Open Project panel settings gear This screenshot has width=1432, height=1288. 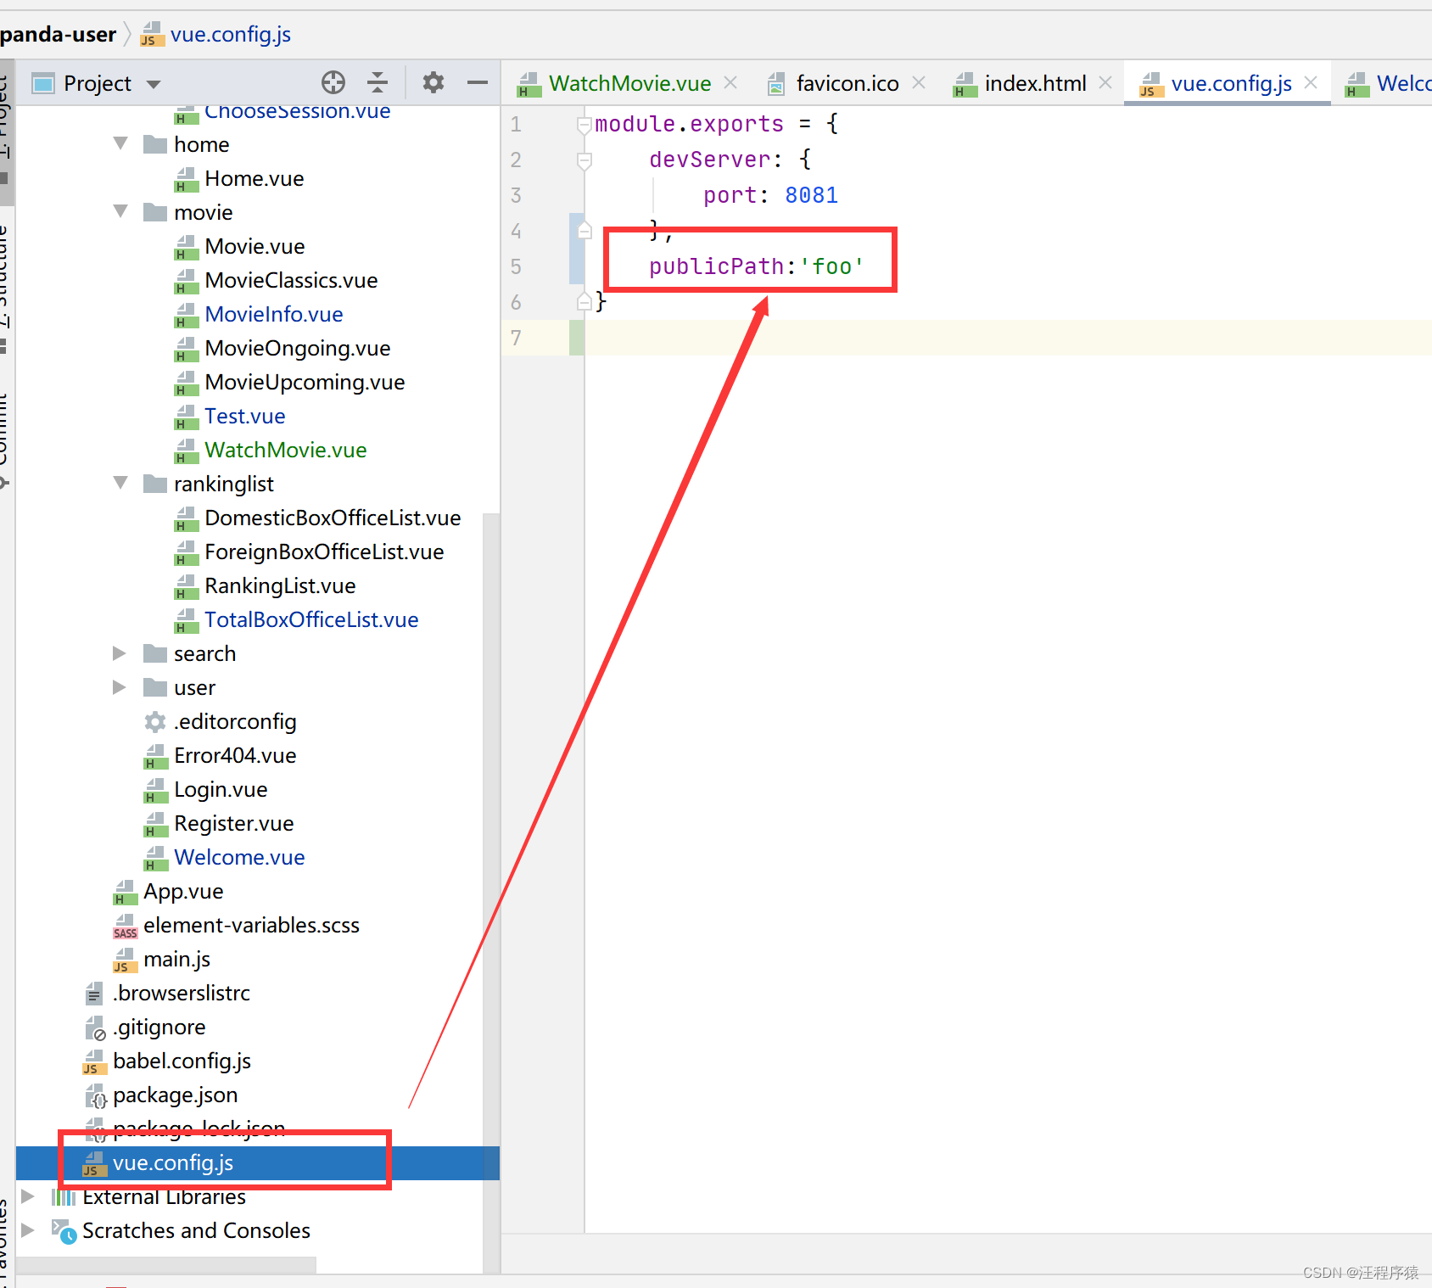click(x=434, y=82)
